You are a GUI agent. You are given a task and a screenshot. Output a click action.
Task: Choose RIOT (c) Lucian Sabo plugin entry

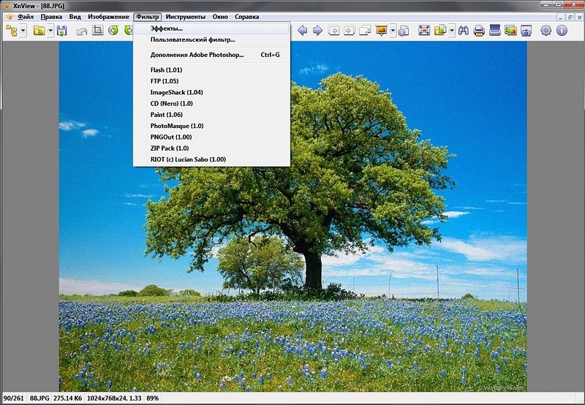coord(188,159)
